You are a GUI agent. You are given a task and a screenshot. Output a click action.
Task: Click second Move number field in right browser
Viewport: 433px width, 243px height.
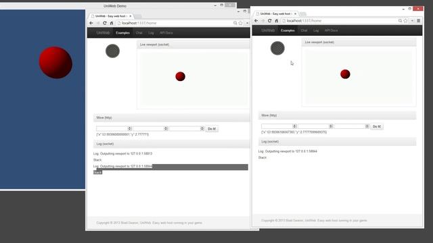(x=315, y=126)
